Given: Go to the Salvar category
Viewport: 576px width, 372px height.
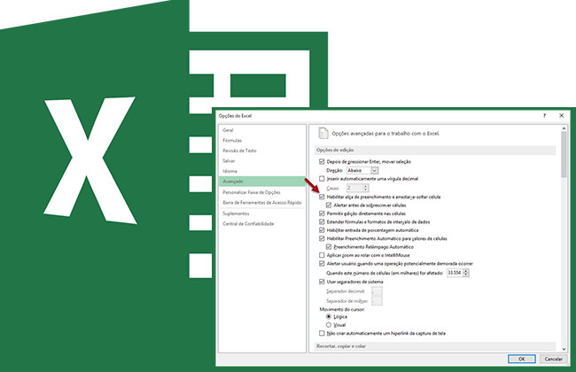Looking at the screenshot, I should [229, 161].
